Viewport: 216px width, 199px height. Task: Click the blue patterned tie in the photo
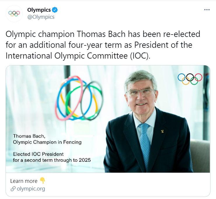click(x=145, y=144)
